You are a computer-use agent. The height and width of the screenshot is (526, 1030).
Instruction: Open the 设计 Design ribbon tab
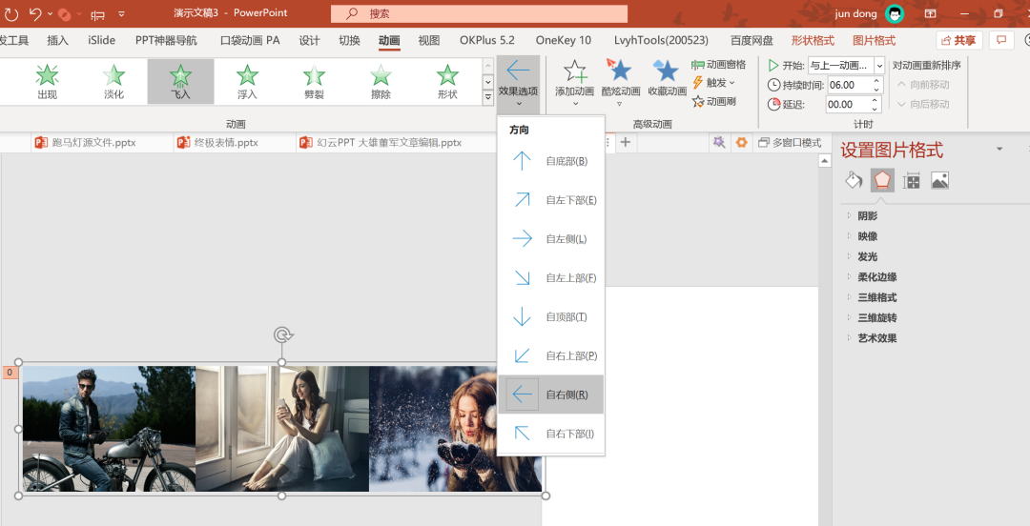pyautogui.click(x=309, y=40)
